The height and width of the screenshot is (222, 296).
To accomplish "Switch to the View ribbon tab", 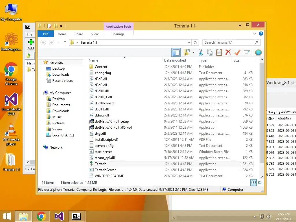I will pos(95,34).
